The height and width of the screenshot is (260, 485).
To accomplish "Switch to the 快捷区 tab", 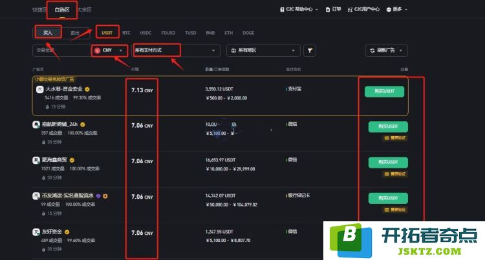I will click(x=39, y=10).
